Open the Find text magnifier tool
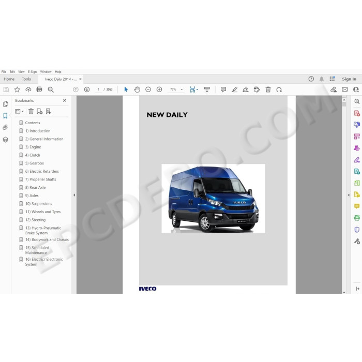The image size is (362, 362). pos(51,89)
